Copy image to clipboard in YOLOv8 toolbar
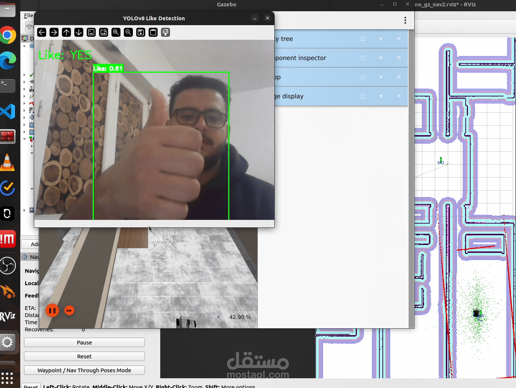The height and width of the screenshot is (388, 516). (153, 32)
